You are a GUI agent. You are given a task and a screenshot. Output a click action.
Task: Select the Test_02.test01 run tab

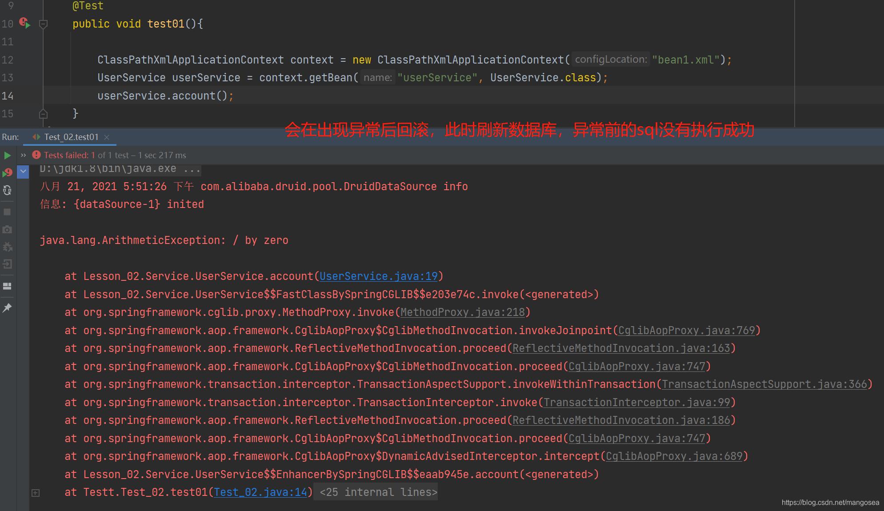click(x=71, y=137)
